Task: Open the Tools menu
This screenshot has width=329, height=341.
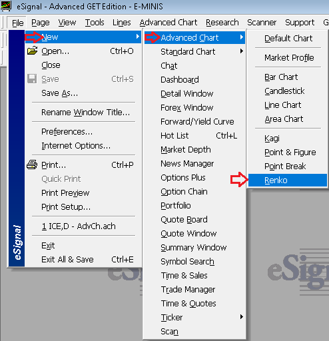Action: (x=95, y=23)
